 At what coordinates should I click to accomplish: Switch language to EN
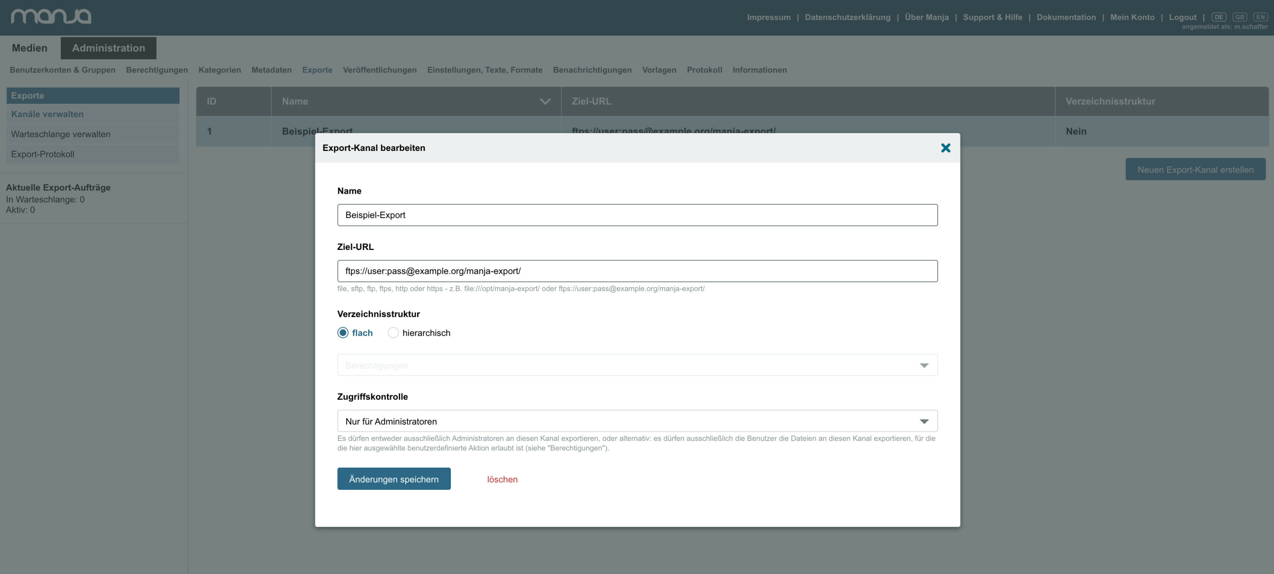[x=1260, y=17]
